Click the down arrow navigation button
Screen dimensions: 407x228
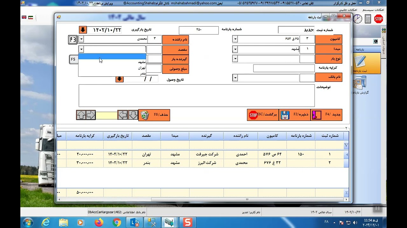click(x=133, y=115)
